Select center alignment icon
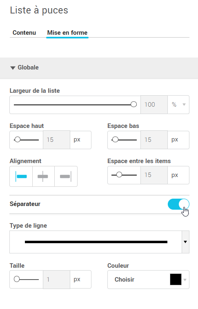 (43, 177)
